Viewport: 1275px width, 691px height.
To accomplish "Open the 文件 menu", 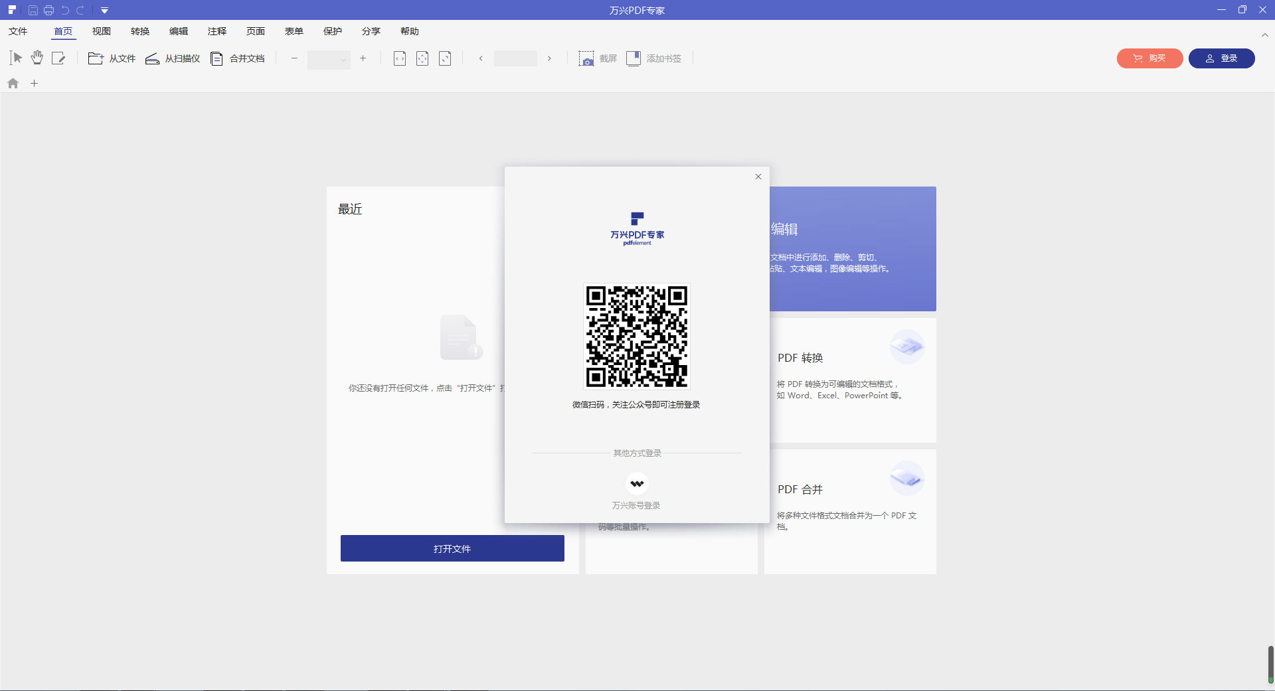I will point(19,31).
